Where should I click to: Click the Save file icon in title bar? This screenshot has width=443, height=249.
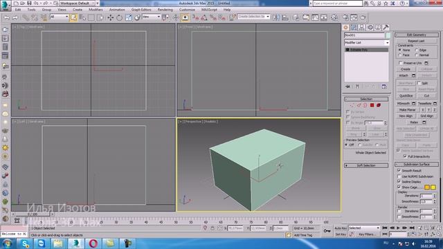[x=29, y=3]
